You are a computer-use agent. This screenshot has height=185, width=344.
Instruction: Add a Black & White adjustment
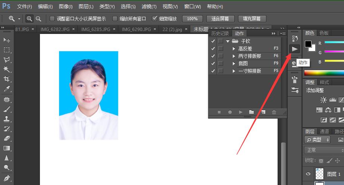(337, 110)
